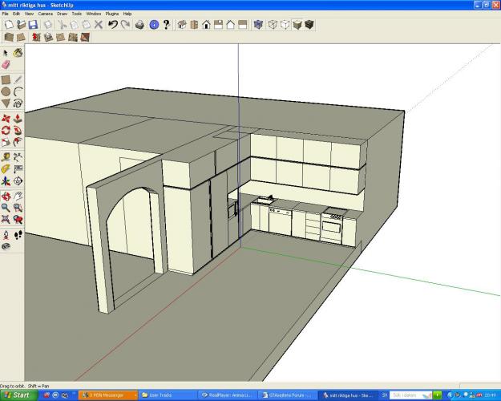
Task: Select the Push/Pull tool
Action: [x=18, y=118]
